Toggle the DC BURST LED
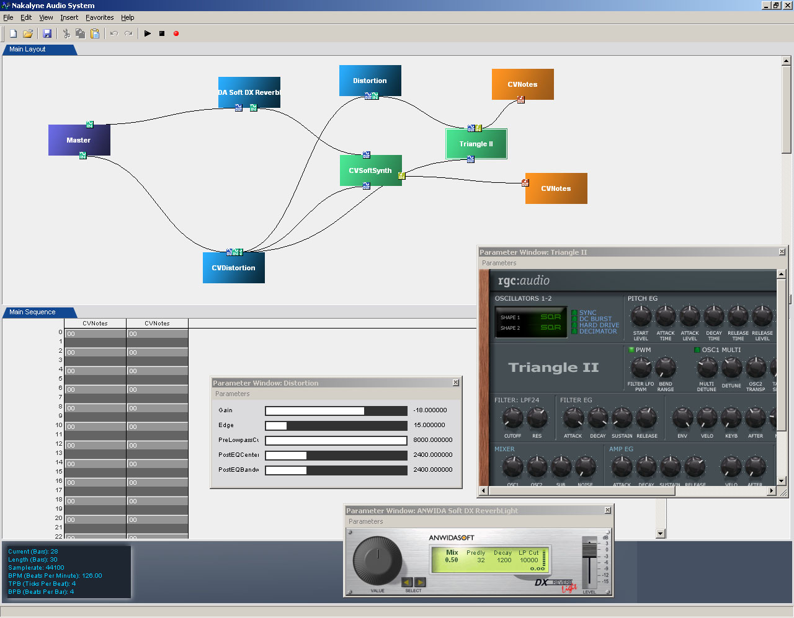 click(574, 319)
